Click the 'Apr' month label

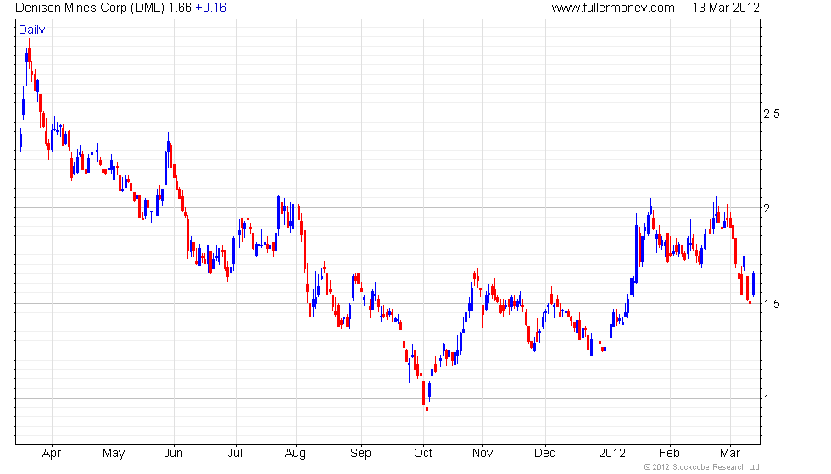coord(52,454)
